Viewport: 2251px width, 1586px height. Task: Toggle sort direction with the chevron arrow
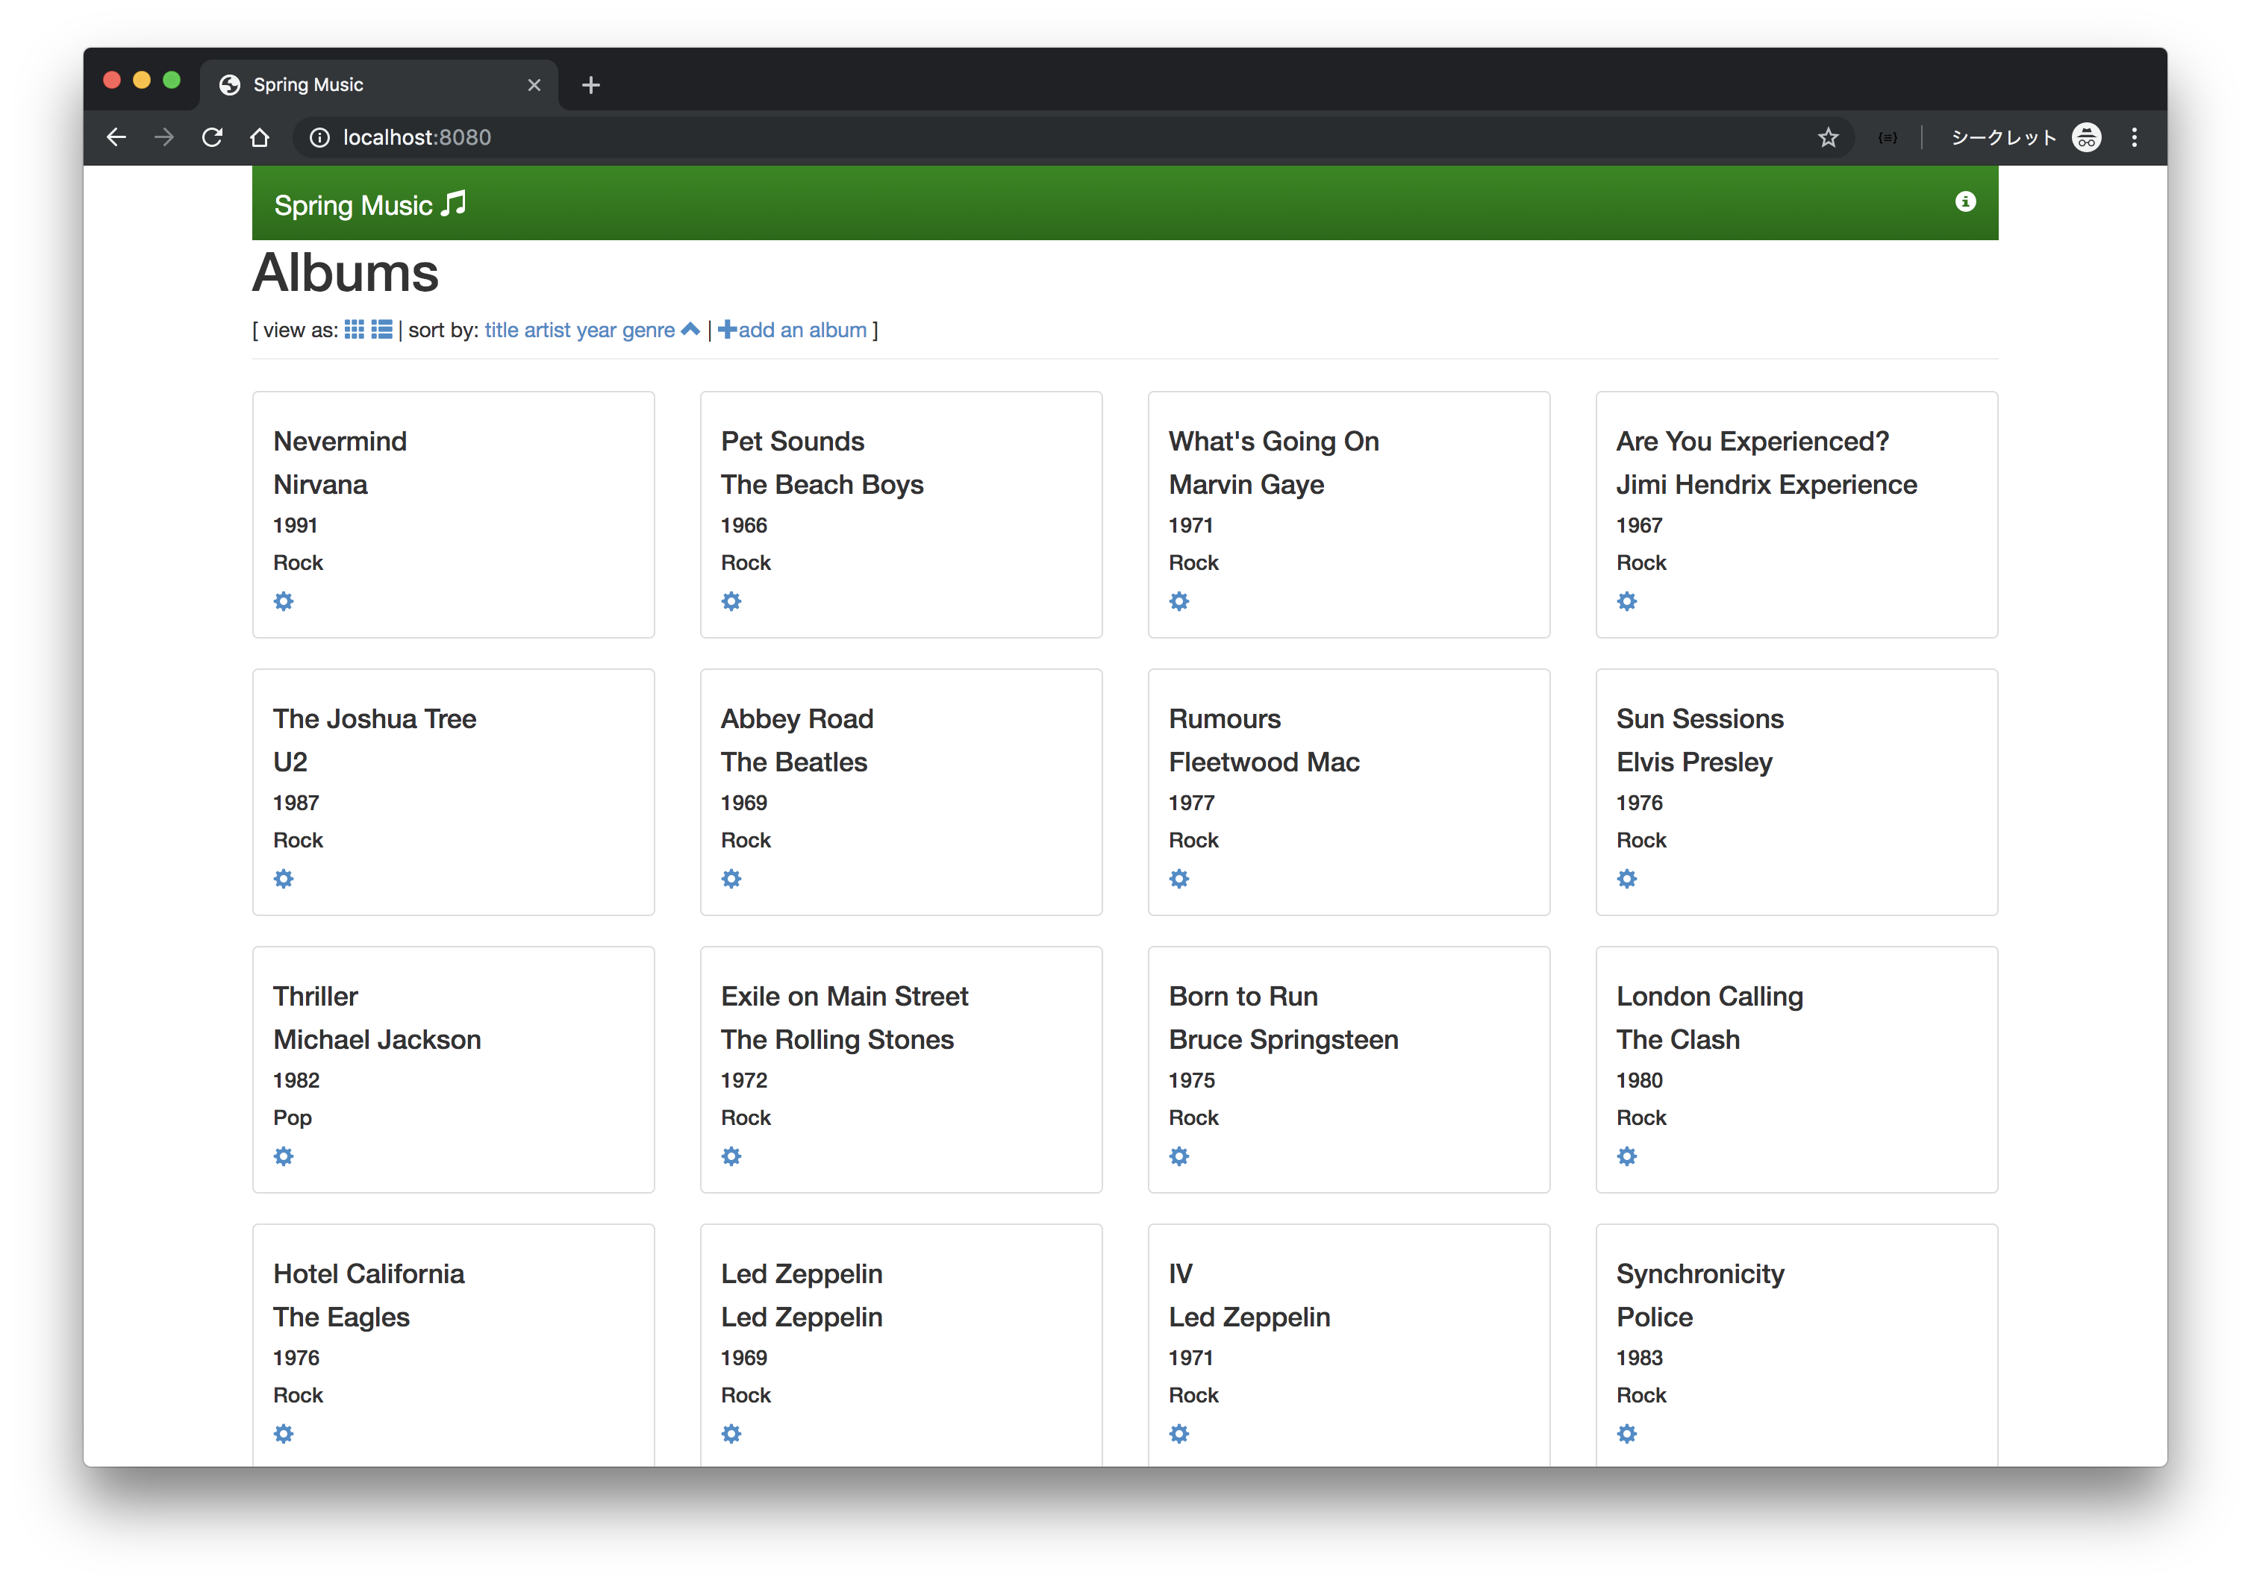pos(690,329)
